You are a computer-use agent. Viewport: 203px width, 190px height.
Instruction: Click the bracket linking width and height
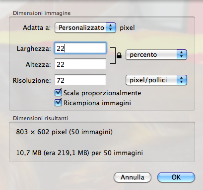coord(113,55)
